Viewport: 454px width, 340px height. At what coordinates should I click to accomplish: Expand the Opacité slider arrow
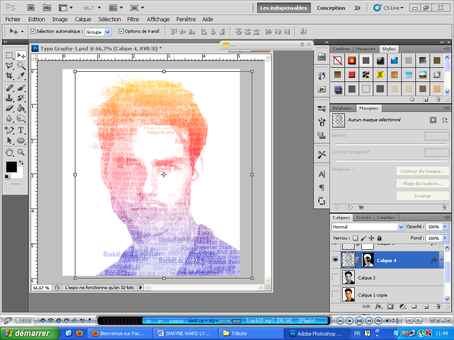click(444, 227)
